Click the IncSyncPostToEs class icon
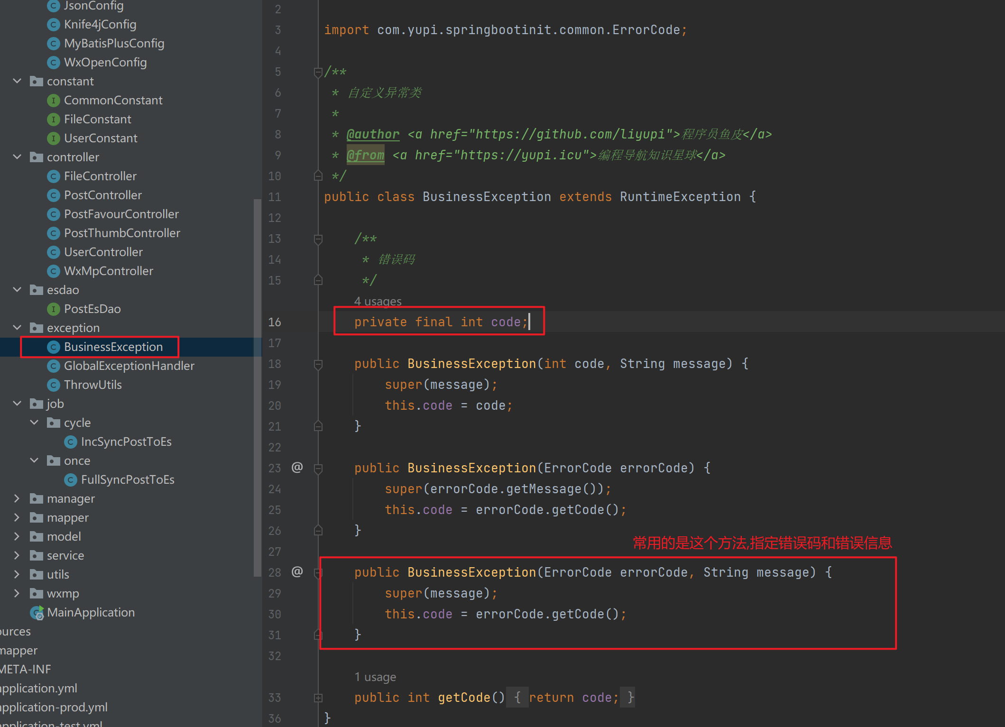1005x727 pixels. point(71,442)
